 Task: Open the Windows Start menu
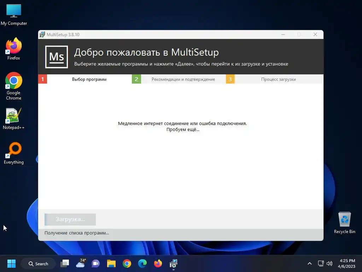pyautogui.click(x=11, y=263)
